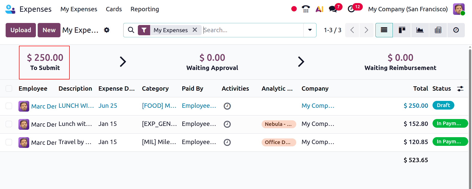
Task: Go to previous page of records
Action: click(x=352, y=30)
